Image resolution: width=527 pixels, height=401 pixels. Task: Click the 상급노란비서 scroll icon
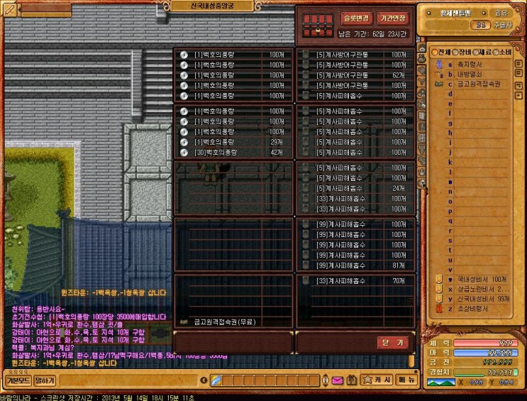pyautogui.click(x=438, y=290)
